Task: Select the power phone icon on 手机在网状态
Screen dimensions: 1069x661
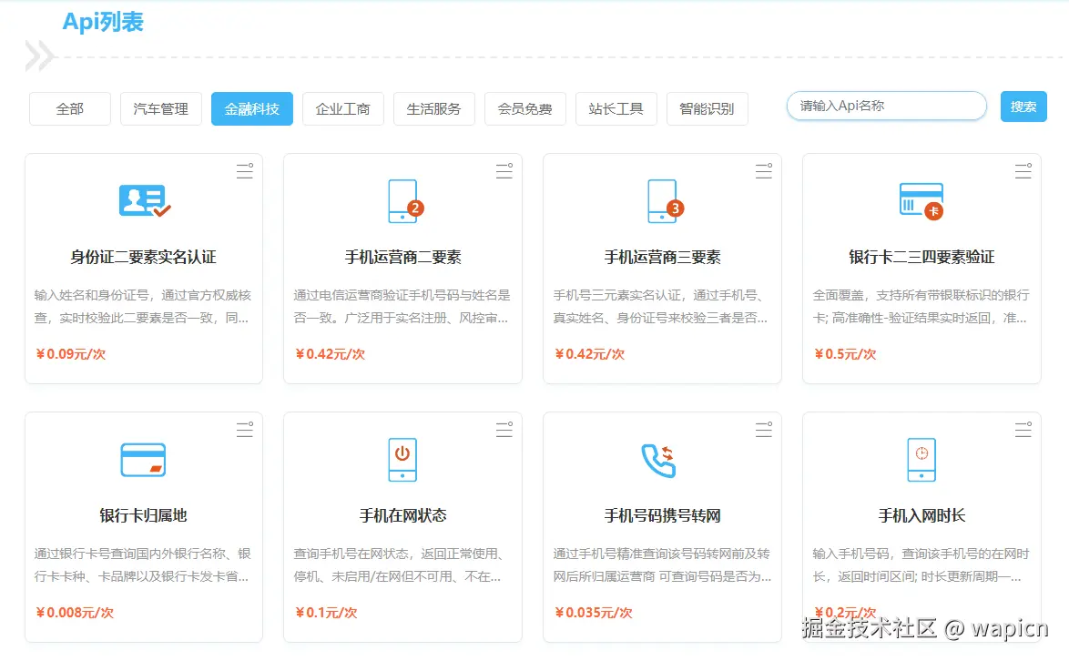Action: (x=402, y=460)
